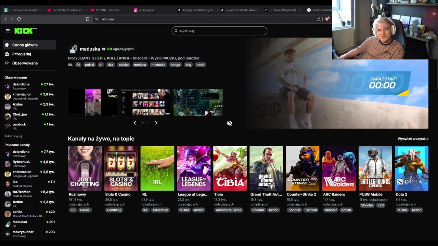Click the browser back arrow
The image size is (438, 246).
(x=5, y=19)
